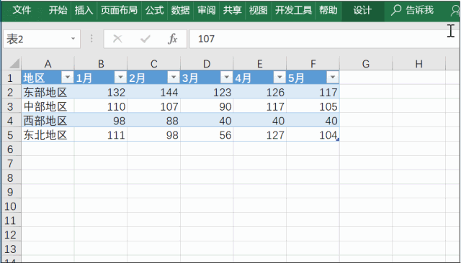Select row 3 header

click(10, 106)
